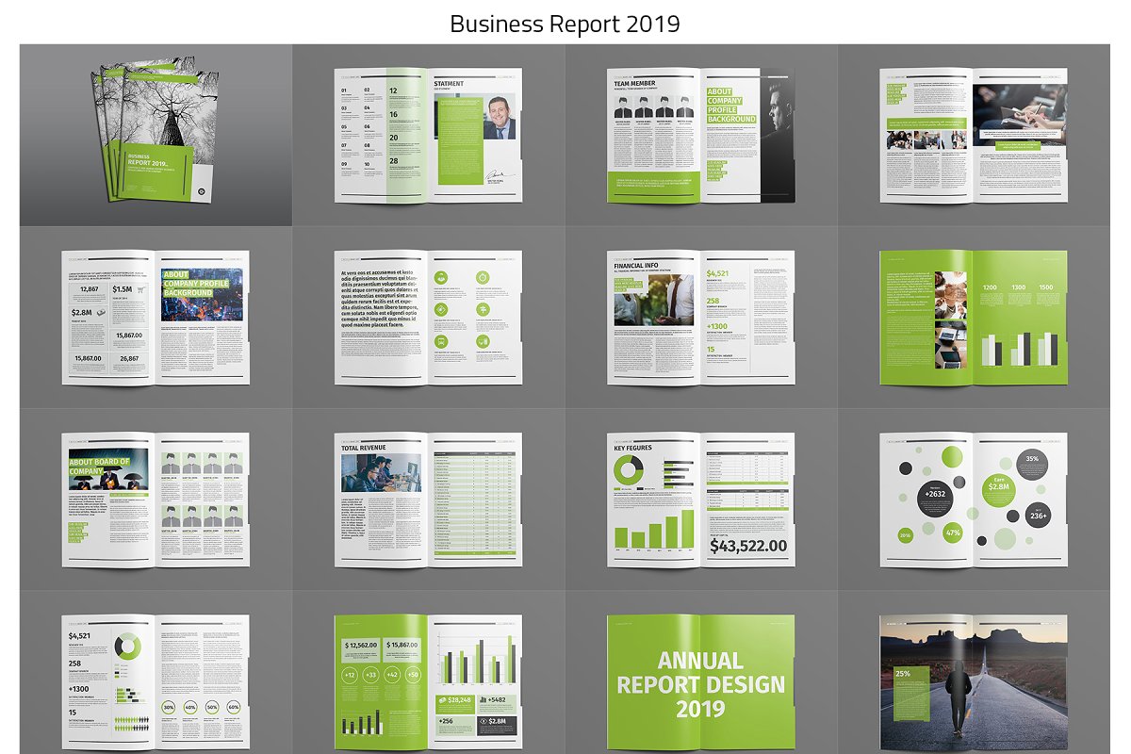This screenshot has height=754, width=1131.
Task: Click the shopping cart icon beside $1.5M
Action: pyautogui.click(x=140, y=288)
